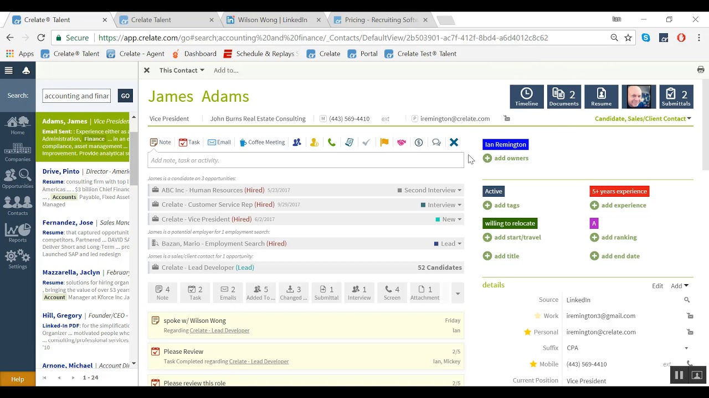Close the contact panel

[x=147, y=70]
